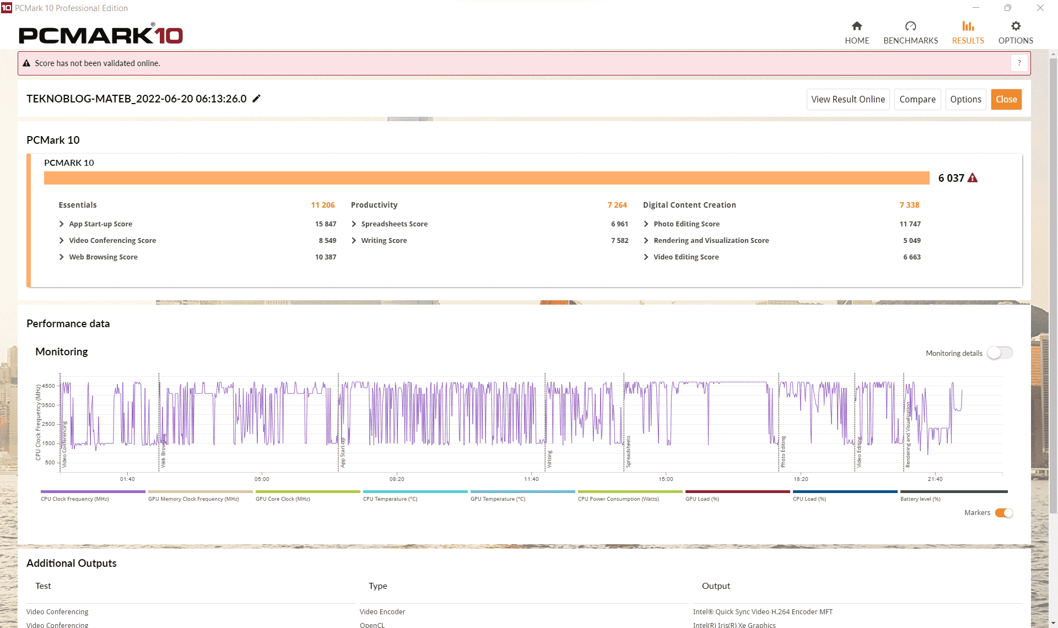Click the question mark help icon
This screenshot has width=1058, height=628.
click(x=1019, y=63)
